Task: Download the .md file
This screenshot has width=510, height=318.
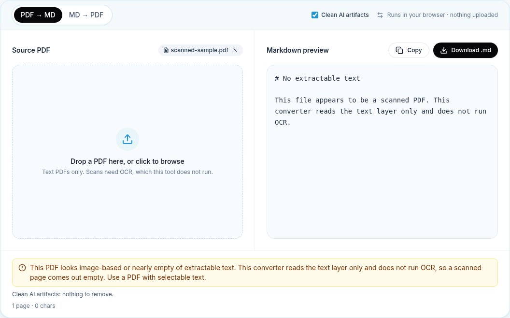Action: [465, 50]
